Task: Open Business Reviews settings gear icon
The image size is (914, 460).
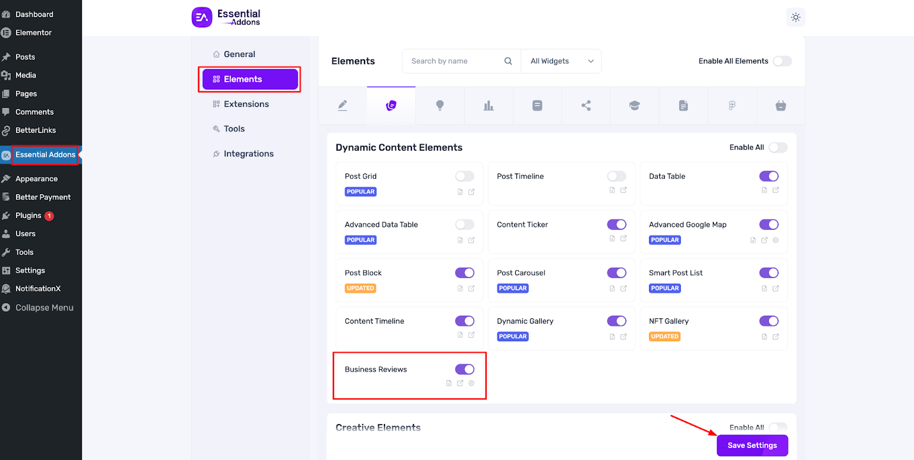Action: pyautogui.click(x=471, y=384)
